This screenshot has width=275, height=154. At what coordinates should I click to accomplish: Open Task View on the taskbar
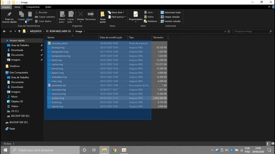pos(94,150)
